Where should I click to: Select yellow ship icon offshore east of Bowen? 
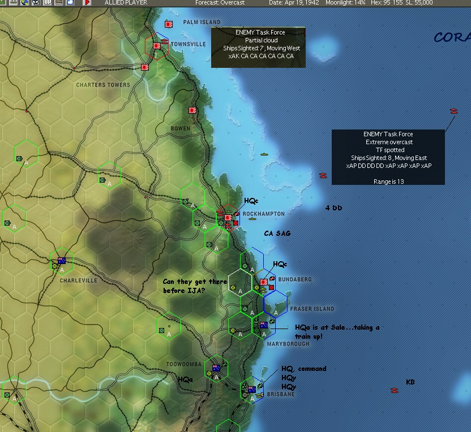pyautogui.click(x=264, y=154)
